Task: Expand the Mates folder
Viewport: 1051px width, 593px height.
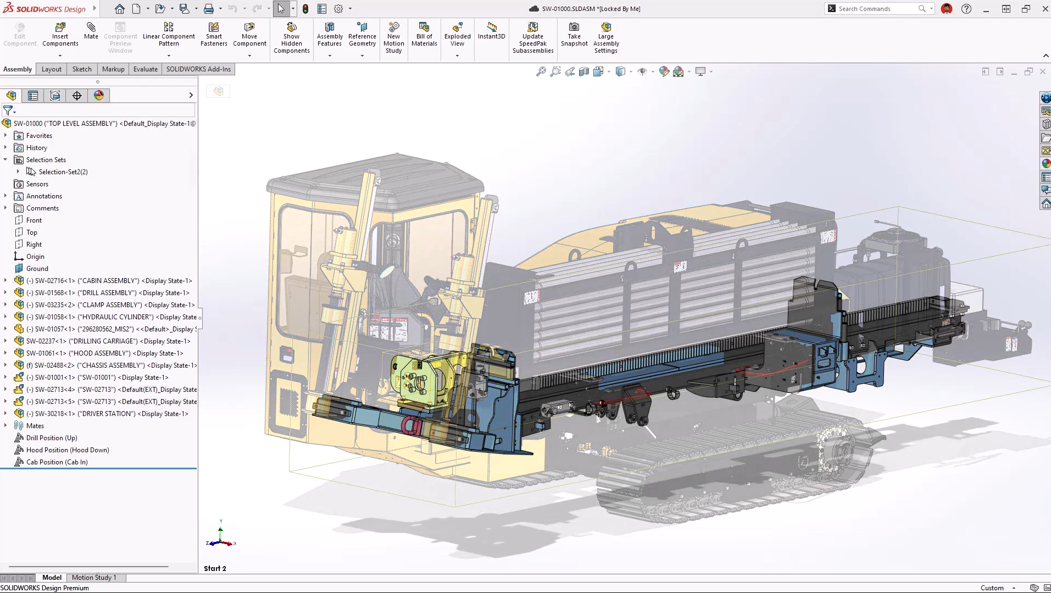Action: (5, 425)
